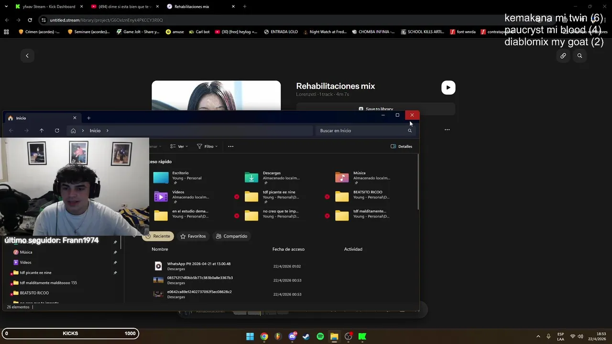612x344 pixels.
Task: Open Crimen (acordes) bookmark
Action: coord(39,32)
